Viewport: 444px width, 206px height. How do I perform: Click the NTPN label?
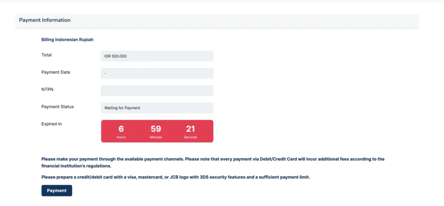47,89
